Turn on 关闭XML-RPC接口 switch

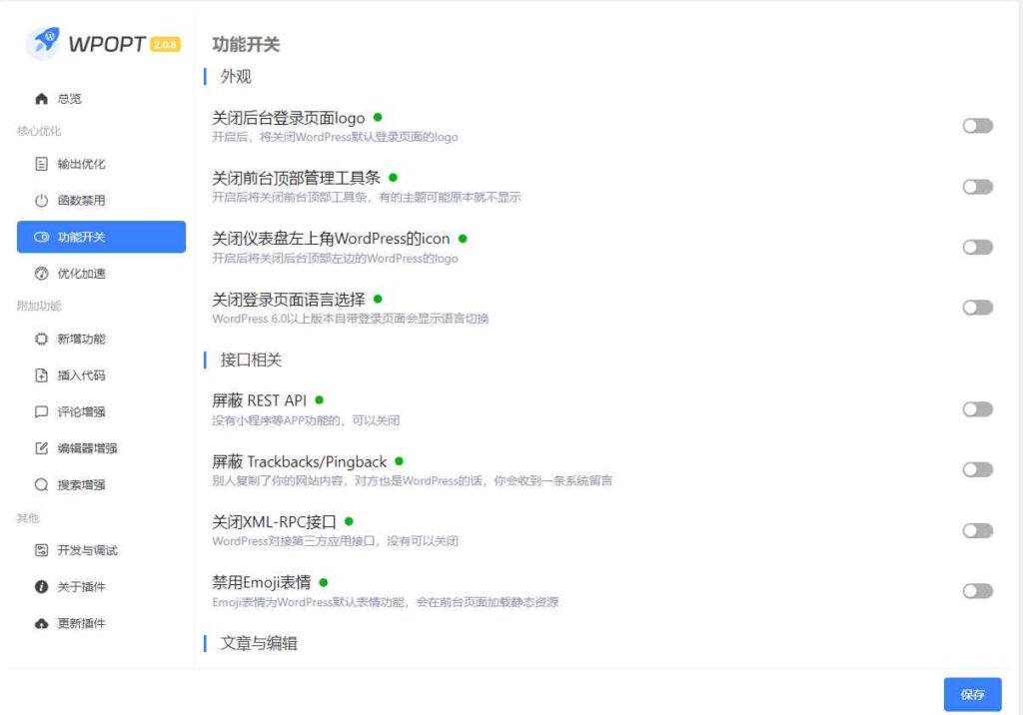coord(976,530)
